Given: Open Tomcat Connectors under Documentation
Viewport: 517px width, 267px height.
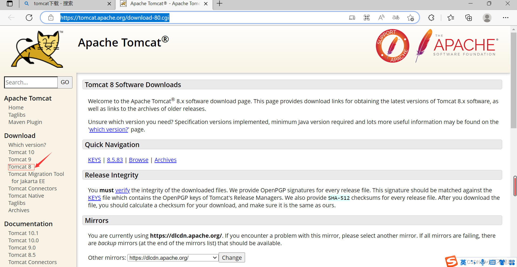Looking at the screenshot, I should point(33,262).
